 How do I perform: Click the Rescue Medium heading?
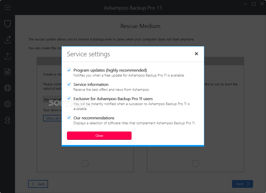click(x=140, y=26)
